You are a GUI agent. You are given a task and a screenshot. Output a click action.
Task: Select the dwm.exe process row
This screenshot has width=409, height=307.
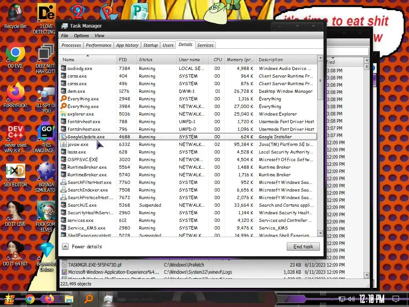pos(188,91)
